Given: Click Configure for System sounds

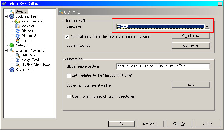Looking at the screenshot, I should pos(191,45).
